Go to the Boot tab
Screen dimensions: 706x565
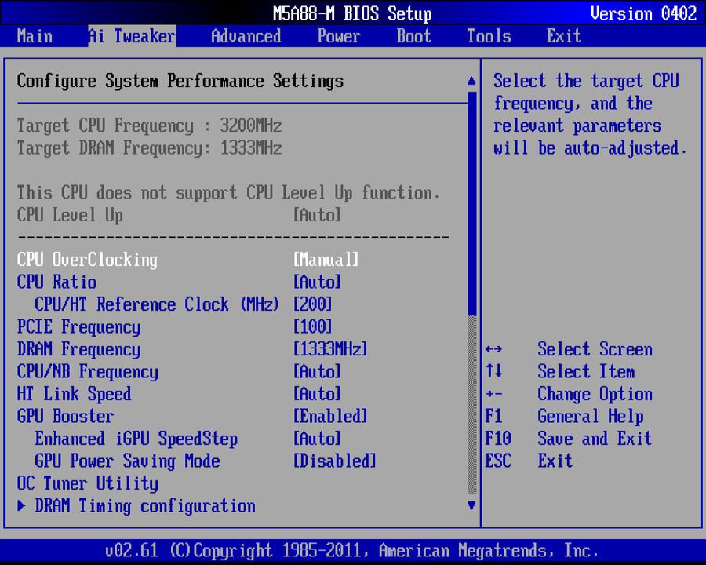pos(413,36)
